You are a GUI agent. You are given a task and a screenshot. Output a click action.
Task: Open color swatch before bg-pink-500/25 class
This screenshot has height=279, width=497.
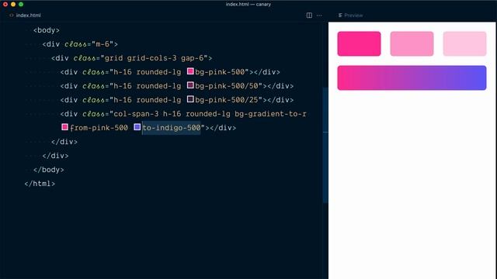(x=190, y=99)
